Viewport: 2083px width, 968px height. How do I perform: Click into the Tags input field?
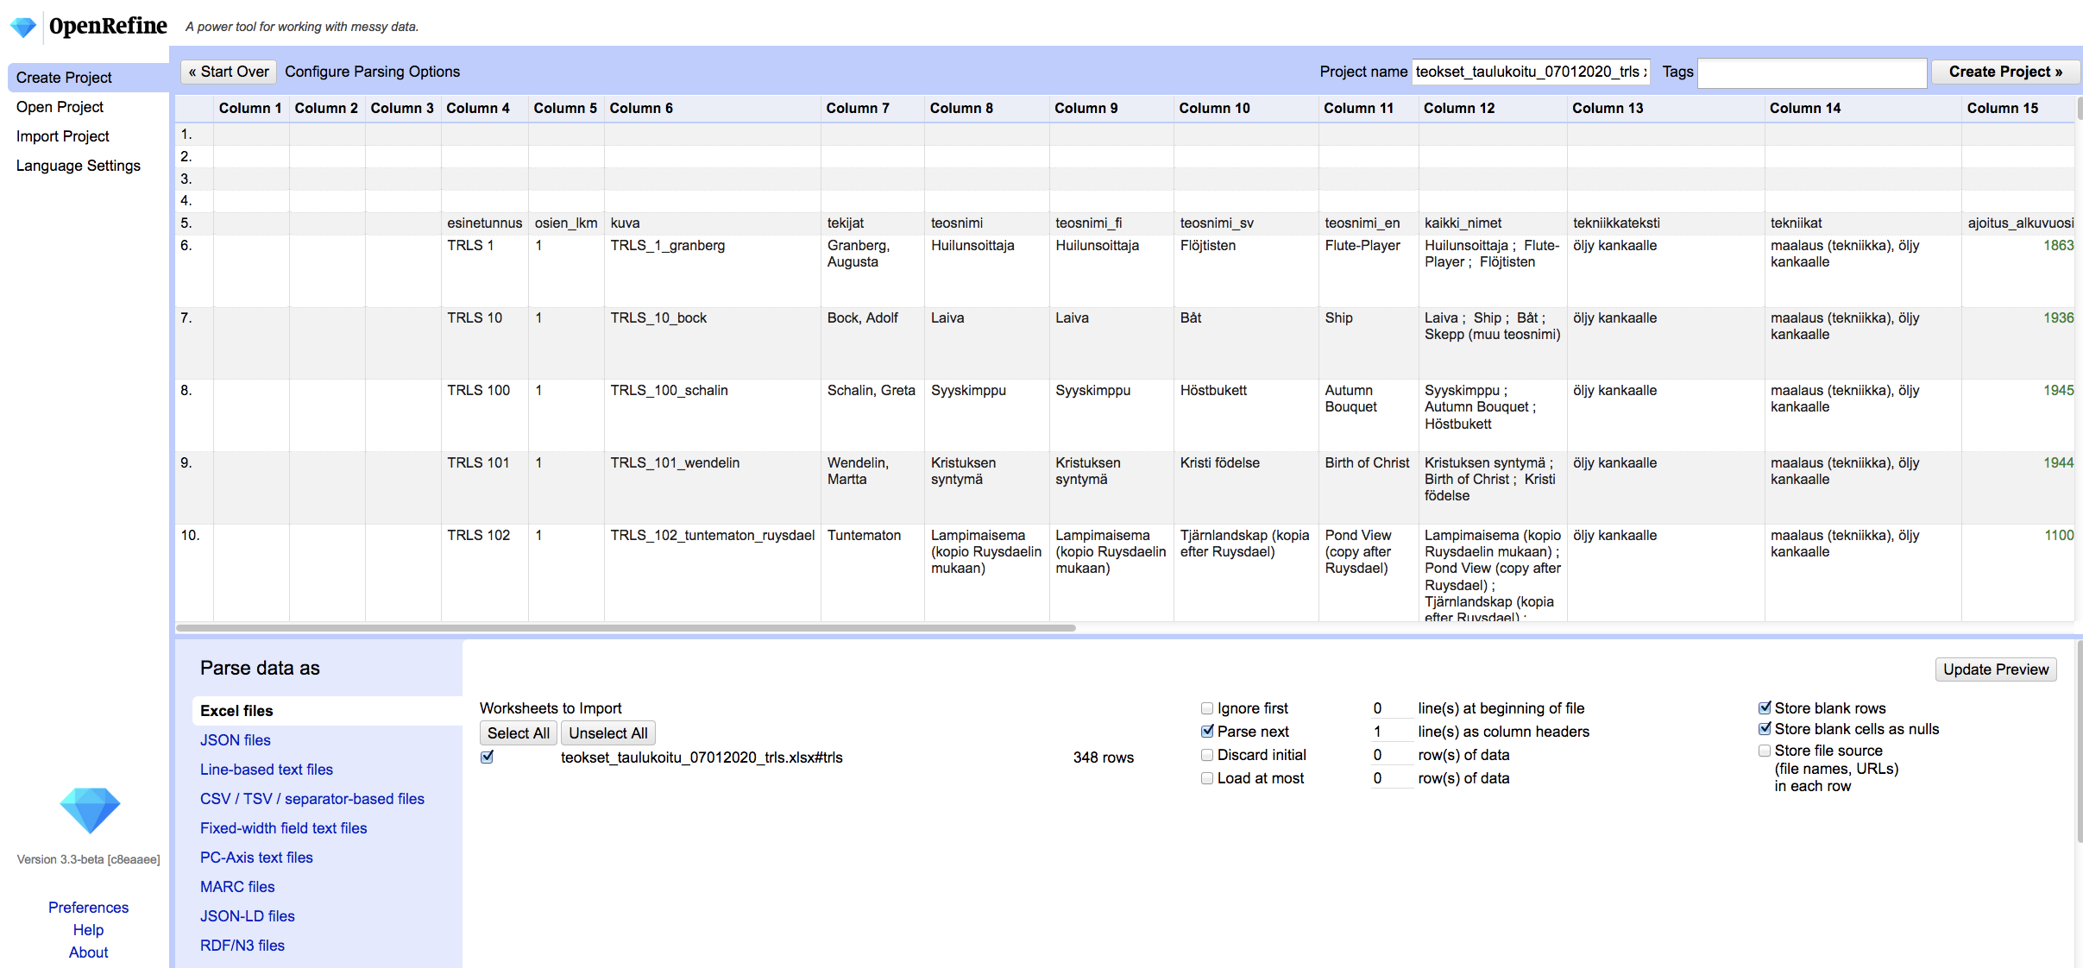coord(1811,72)
